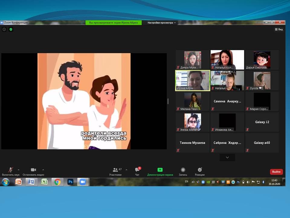Open the Участники participants panel

click(x=115, y=171)
